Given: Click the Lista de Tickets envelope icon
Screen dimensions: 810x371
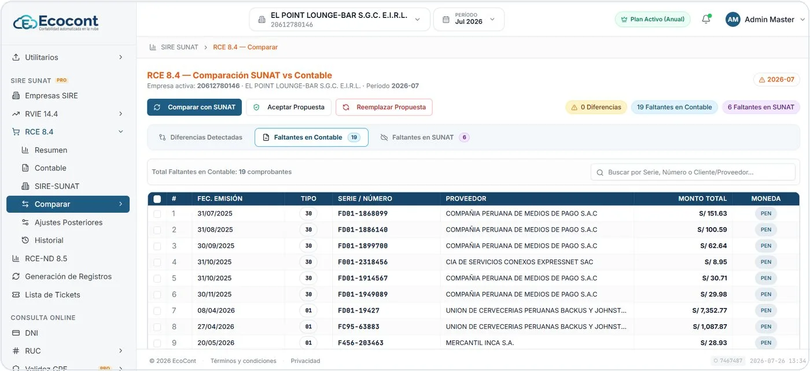Looking at the screenshot, I should pos(16,295).
